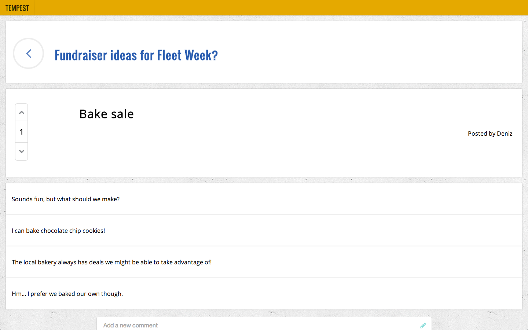Select the local bakery deals comment
This screenshot has height=330, width=528.
click(111, 262)
